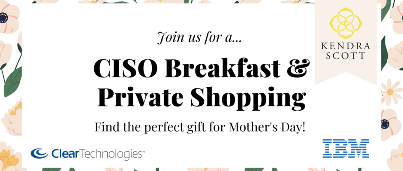This screenshot has width=403, height=171.
Task: Click the KENDRA SCOTT brand name text
Action: (x=346, y=51)
